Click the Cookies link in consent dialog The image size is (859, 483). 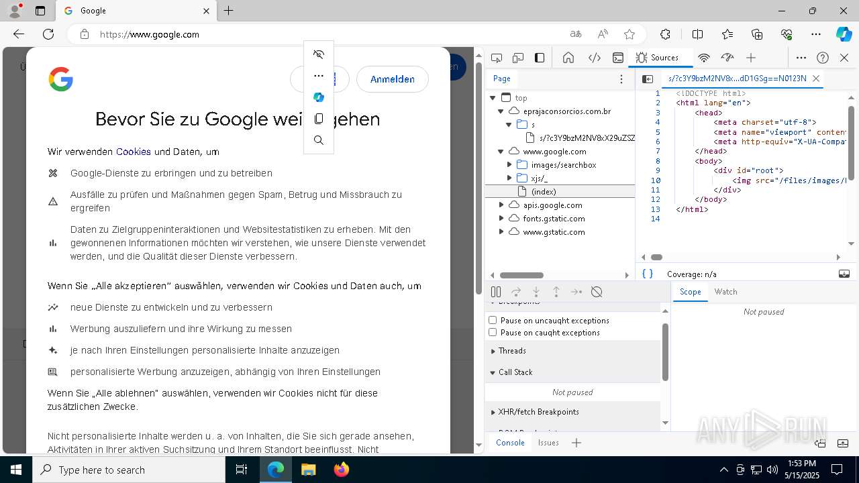[x=134, y=152]
